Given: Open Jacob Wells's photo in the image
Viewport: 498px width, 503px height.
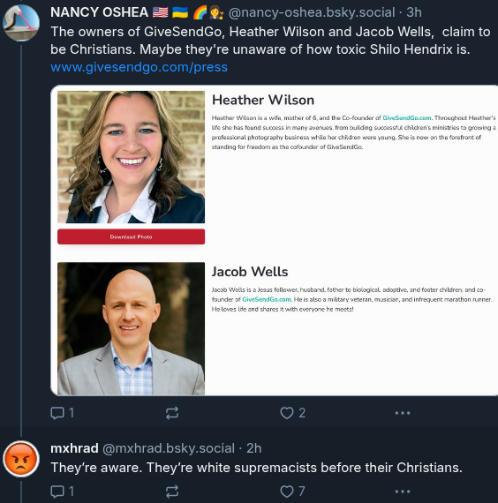Looking at the screenshot, I should coord(131,328).
